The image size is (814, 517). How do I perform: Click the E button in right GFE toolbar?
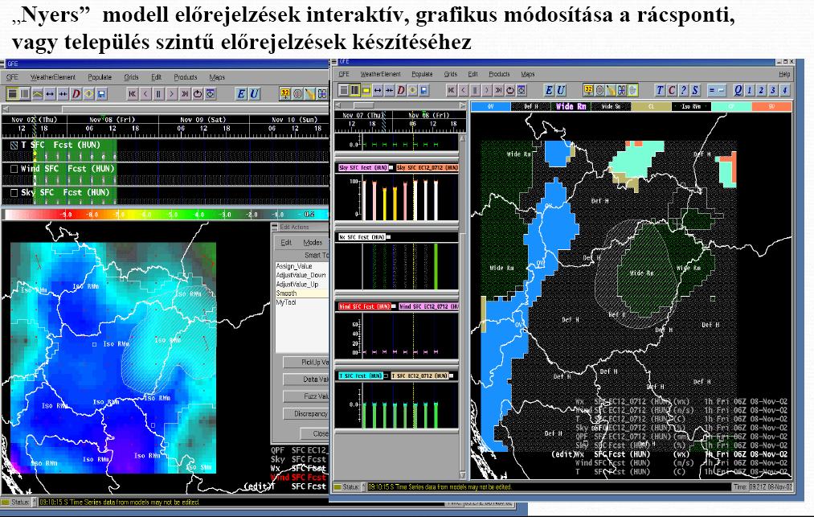click(549, 90)
